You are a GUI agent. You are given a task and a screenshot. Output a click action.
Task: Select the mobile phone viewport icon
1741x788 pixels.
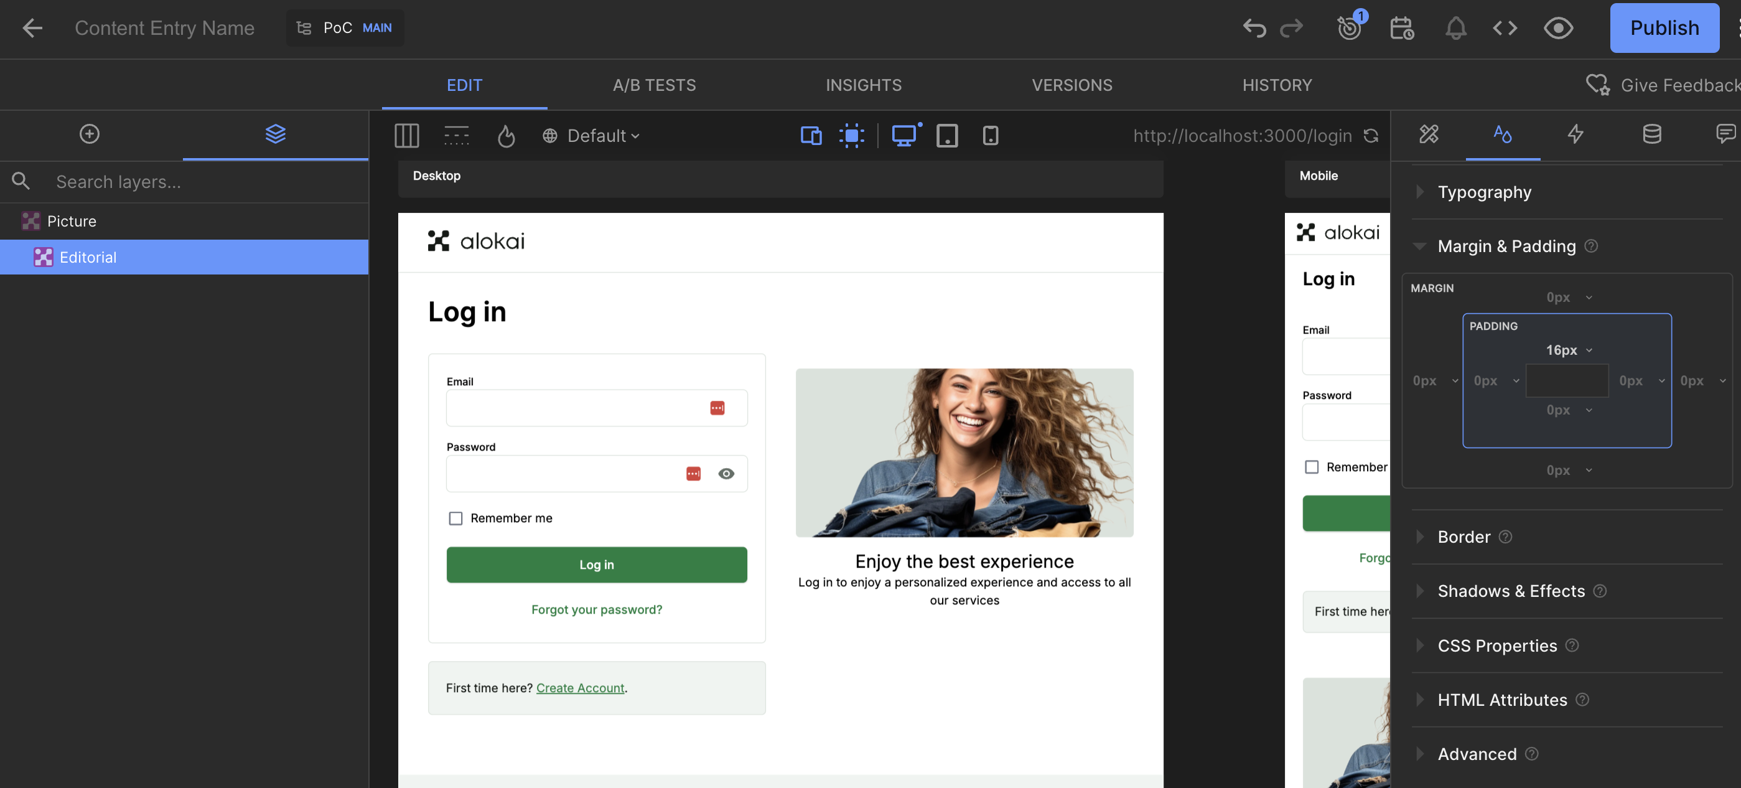pyautogui.click(x=990, y=136)
